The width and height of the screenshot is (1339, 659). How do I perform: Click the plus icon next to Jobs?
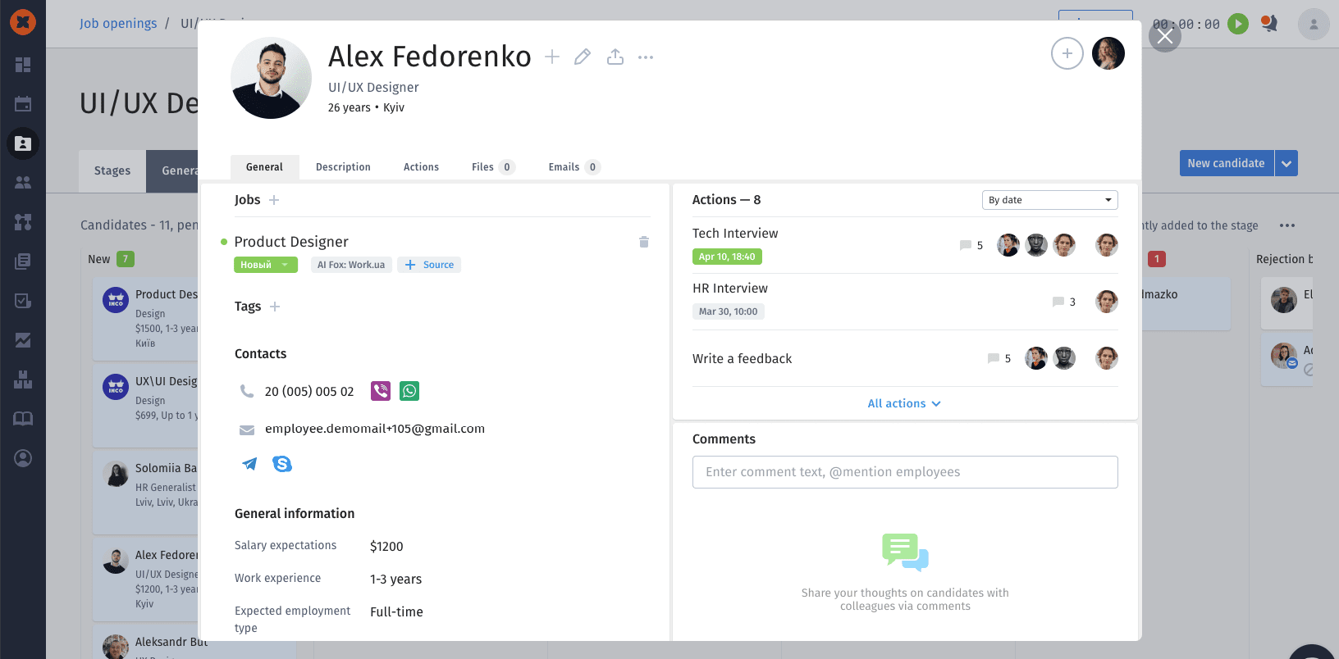(x=274, y=200)
